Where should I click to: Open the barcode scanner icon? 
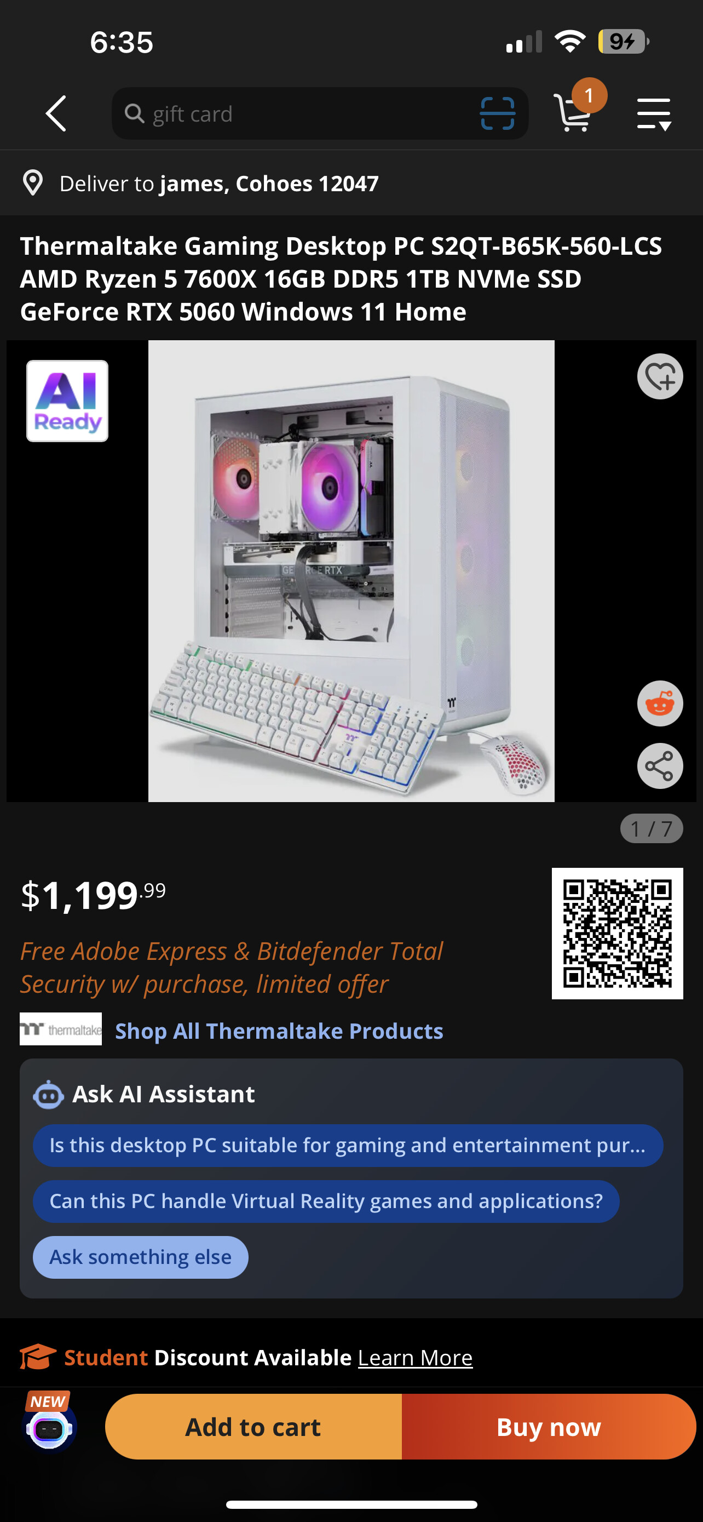click(x=498, y=113)
